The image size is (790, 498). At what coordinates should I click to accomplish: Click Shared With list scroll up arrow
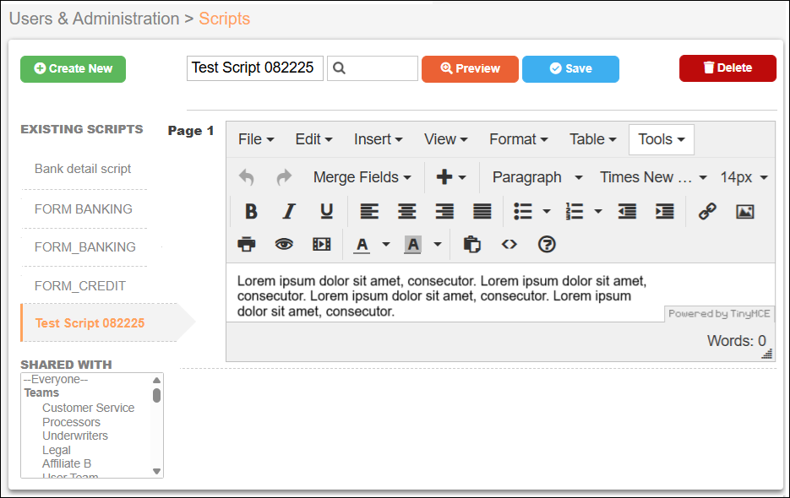pyautogui.click(x=156, y=380)
